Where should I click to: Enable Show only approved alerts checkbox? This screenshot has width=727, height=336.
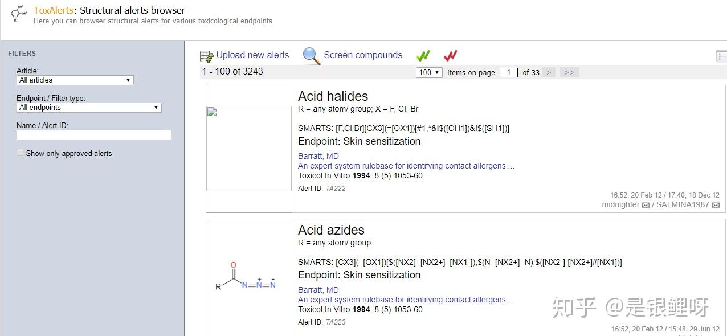(x=20, y=153)
